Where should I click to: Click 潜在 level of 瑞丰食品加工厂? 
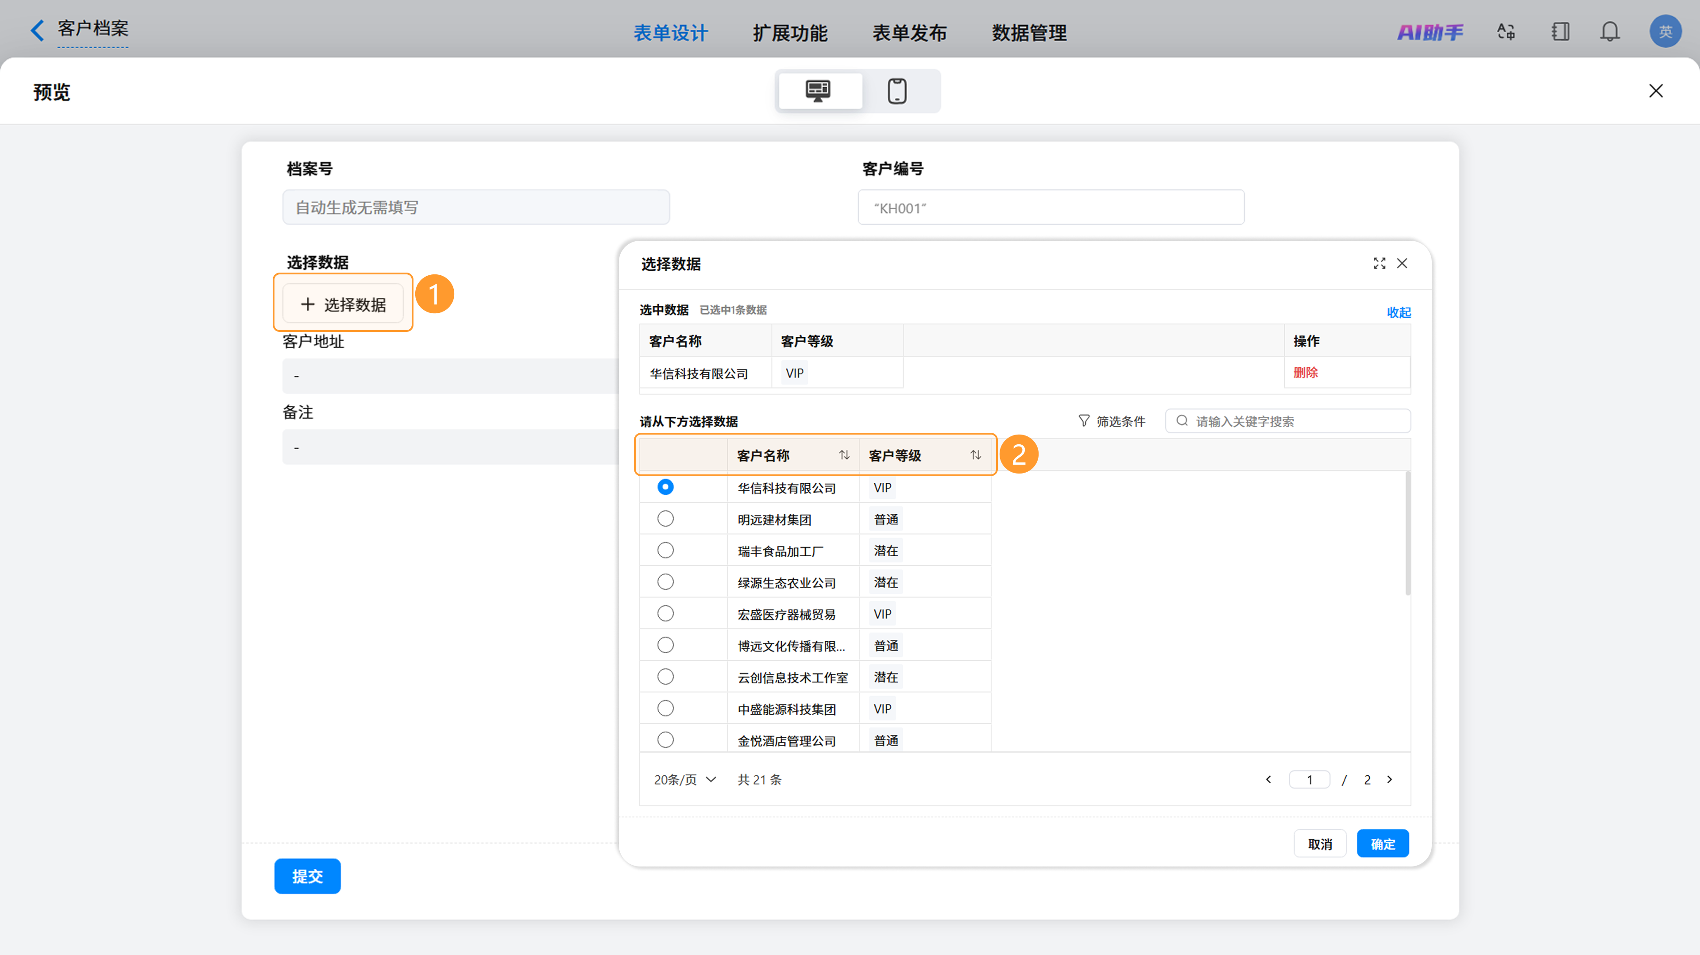click(x=885, y=551)
